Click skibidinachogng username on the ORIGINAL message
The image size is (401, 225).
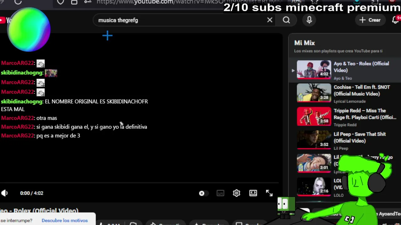coord(22,102)
